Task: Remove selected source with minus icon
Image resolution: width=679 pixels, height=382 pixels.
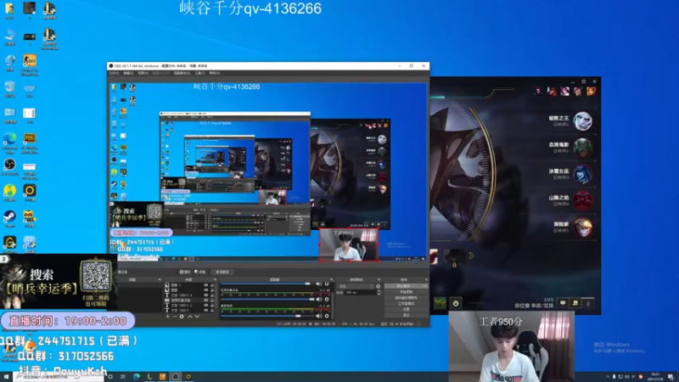Action: coord(175,316)
